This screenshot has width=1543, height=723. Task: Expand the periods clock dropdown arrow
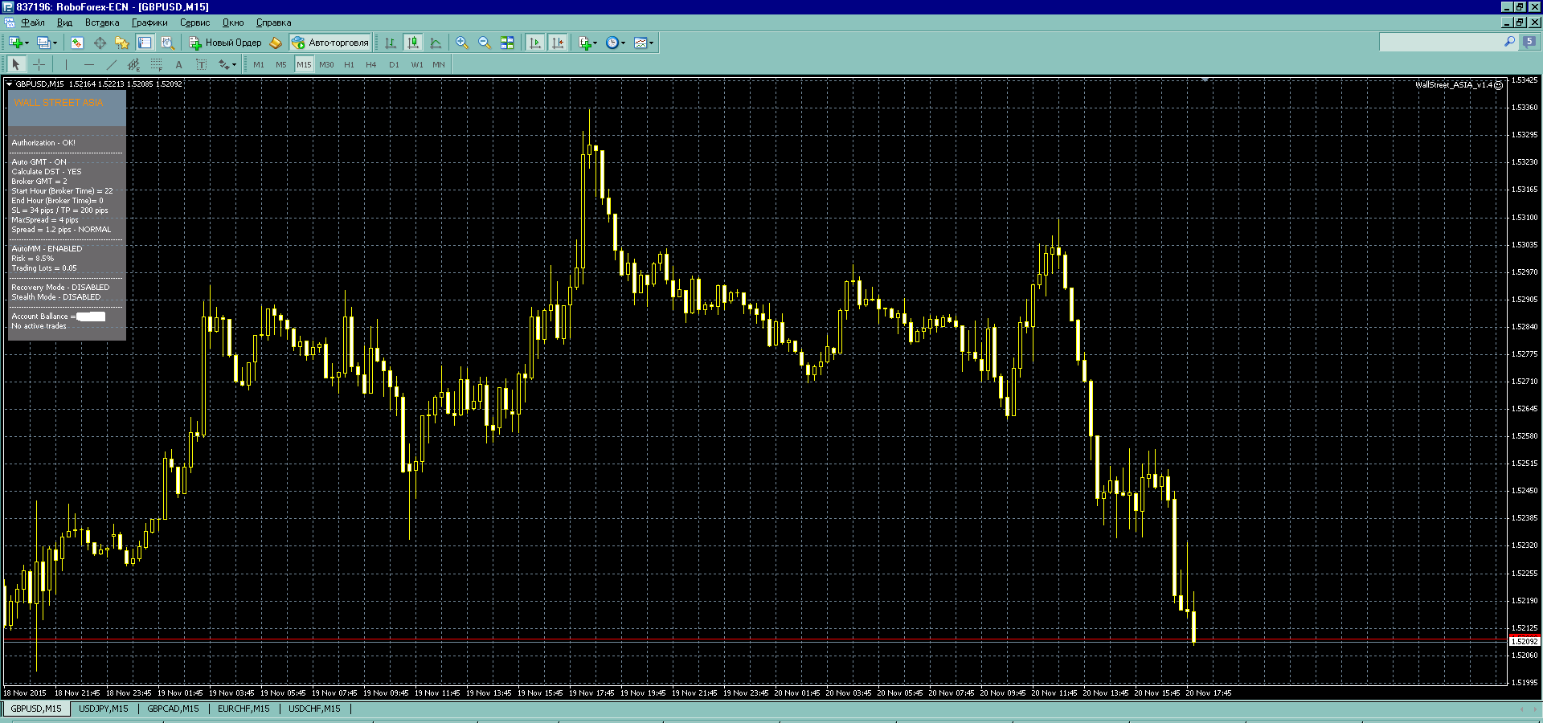click(624, 43)
